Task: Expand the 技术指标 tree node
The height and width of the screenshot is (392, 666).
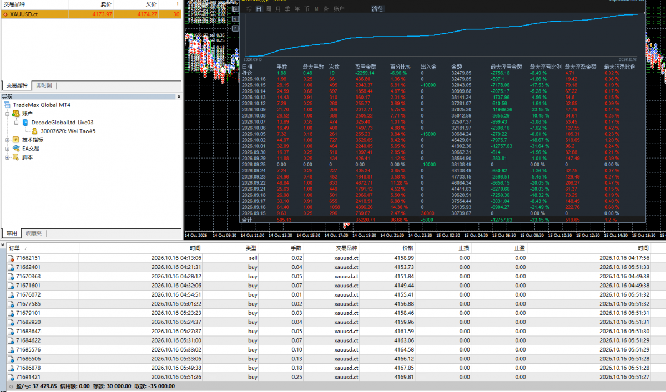Action: click(x=7, y=140)
